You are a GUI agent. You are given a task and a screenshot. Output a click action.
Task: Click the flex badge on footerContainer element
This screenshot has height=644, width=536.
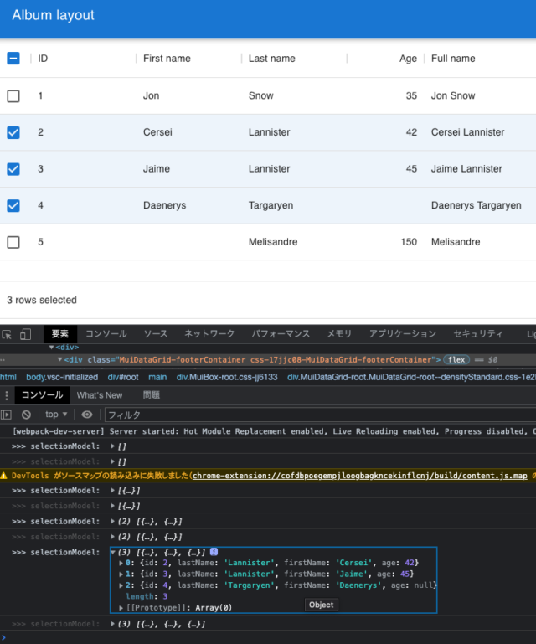pyautogui.click(x=456, y=359)
